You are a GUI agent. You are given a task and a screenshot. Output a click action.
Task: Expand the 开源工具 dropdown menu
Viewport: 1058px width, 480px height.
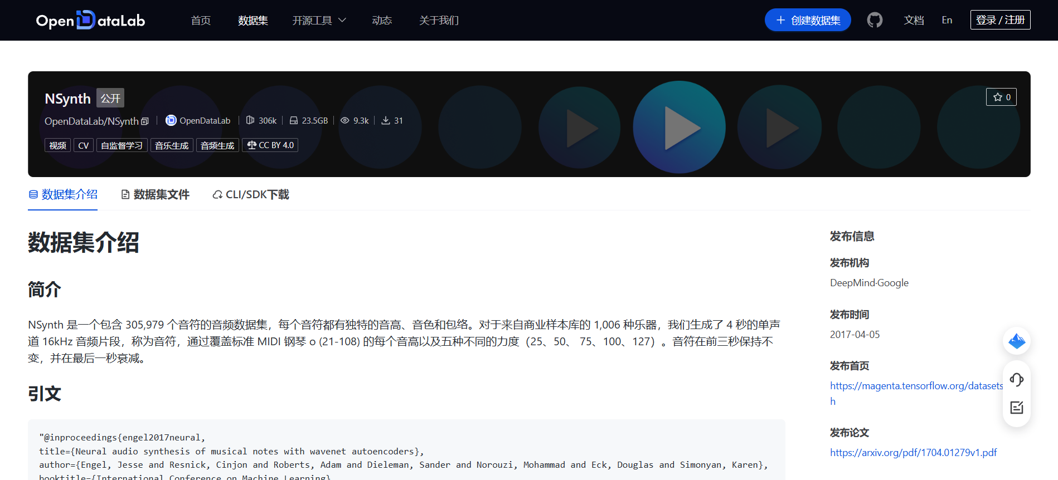point(319,20)
